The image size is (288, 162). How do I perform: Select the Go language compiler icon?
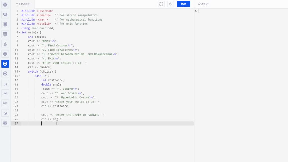pos(5,93)
